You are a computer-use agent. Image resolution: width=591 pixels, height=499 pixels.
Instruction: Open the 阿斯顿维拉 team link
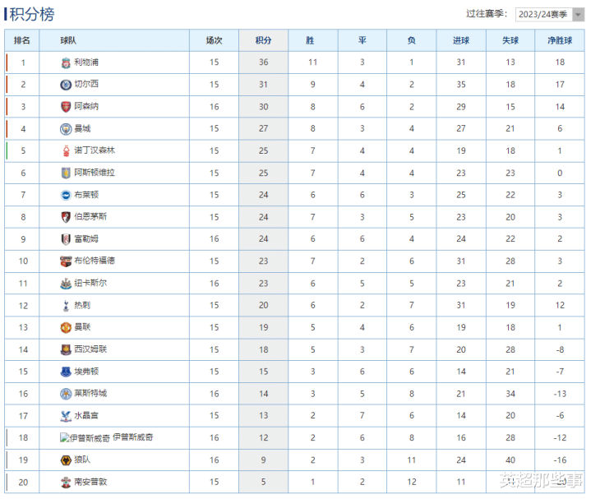pyautogui.click(x=95, y=173)
